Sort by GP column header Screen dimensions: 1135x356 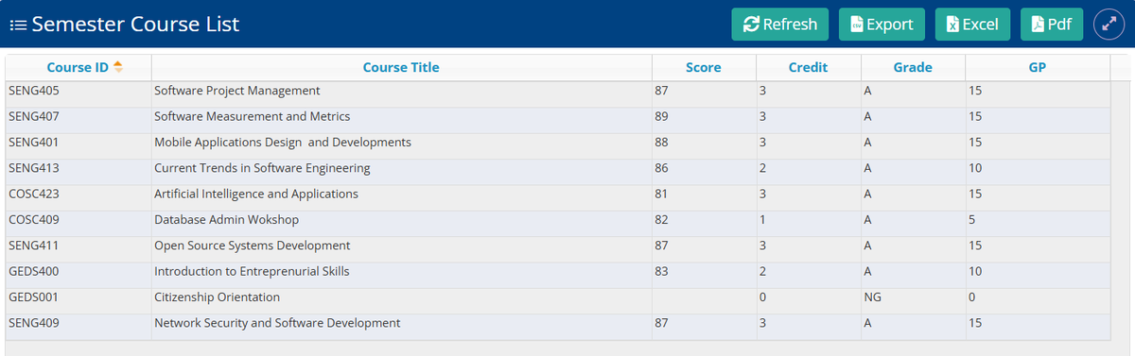tap(1037, 67)
